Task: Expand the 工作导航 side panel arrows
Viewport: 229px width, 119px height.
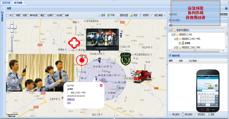Action: [x=2, y=9]
